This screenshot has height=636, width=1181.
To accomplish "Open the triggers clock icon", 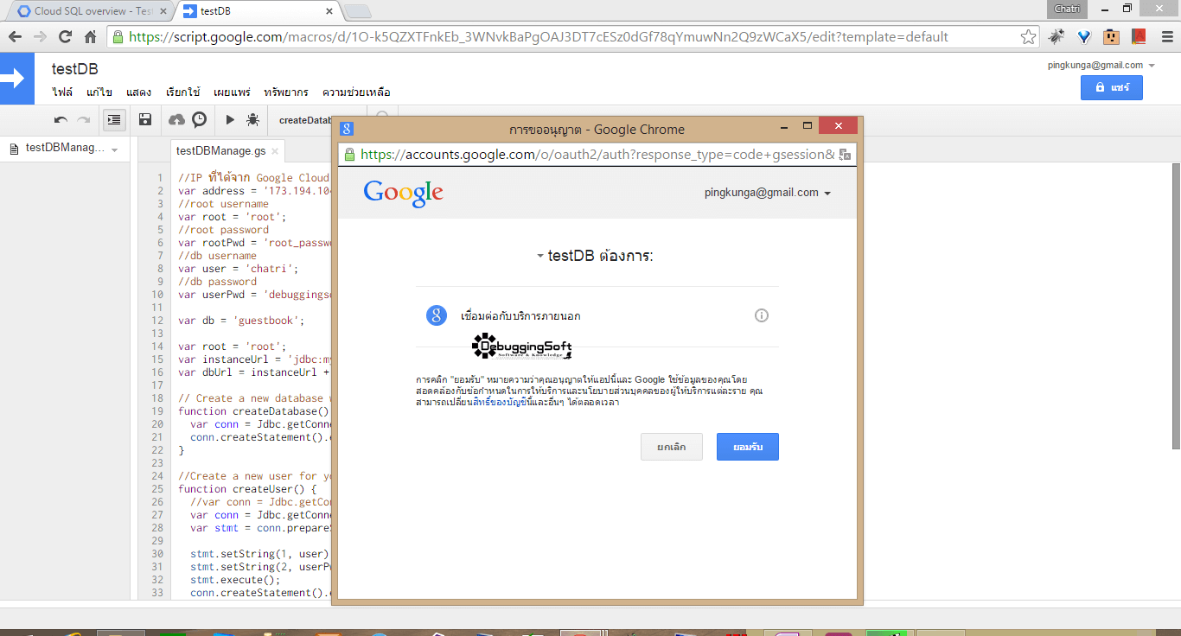I will tap(200, 120).
